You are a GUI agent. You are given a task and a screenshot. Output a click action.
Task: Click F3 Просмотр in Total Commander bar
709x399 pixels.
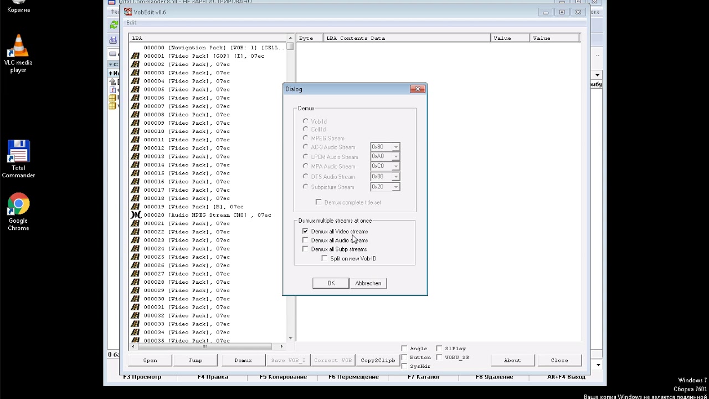coord(142,377)
